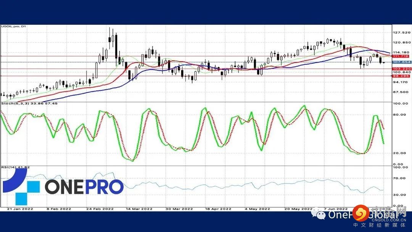Click the 20.00 Stochastic axis label
The image size is (412, 232).
click(399, 153)
